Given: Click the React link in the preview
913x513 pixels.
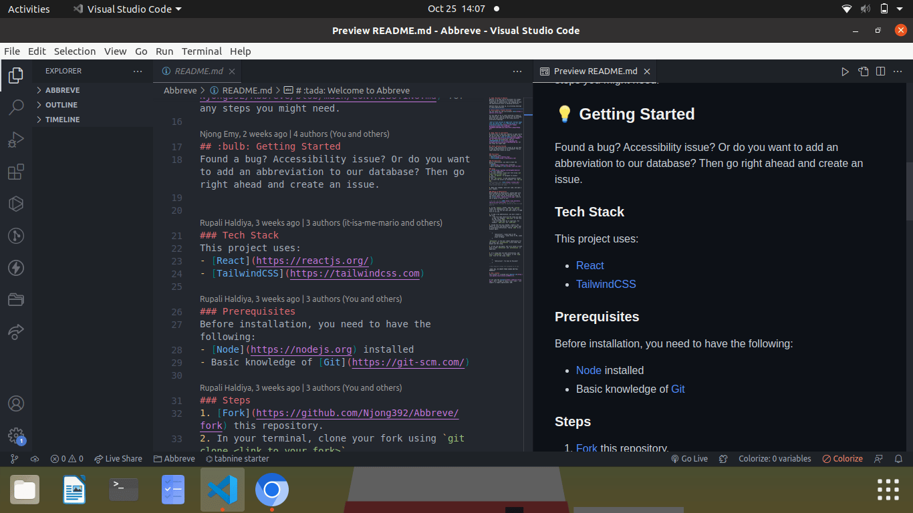Looking at the screenshot, I should pos(590,266).
